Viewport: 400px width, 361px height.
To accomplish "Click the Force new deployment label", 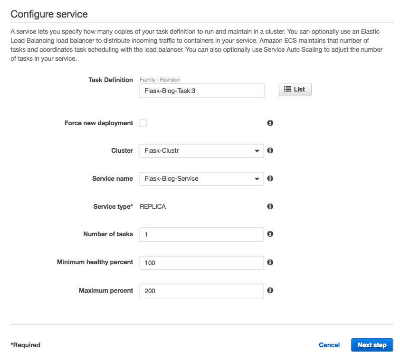I will (x=99, y=123).
